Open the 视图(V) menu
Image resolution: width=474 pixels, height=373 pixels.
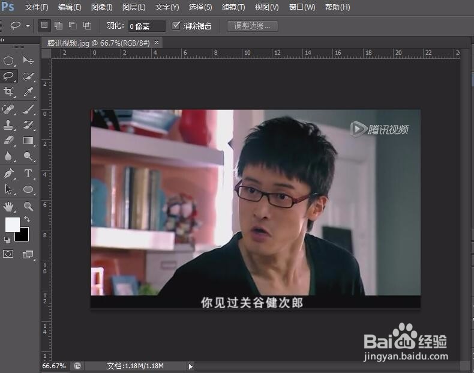tap(266, 7)
